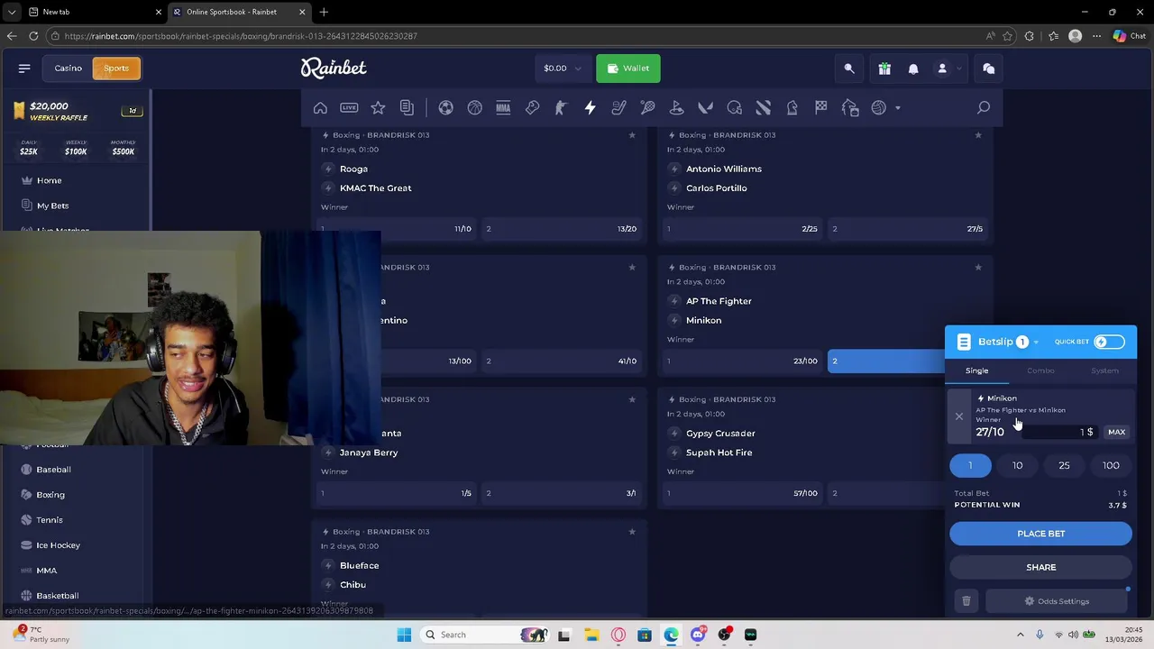Select the volleyball sport icon
The width and height of the screenshot is (1154, 649).
click(x=878, y=108)
